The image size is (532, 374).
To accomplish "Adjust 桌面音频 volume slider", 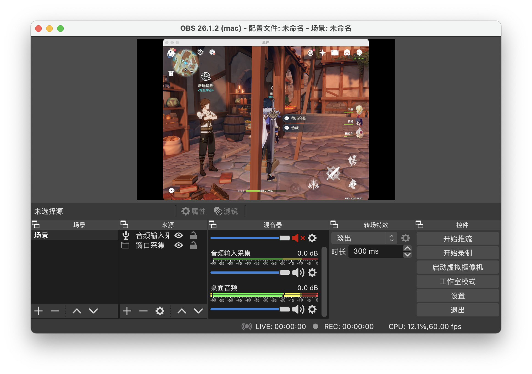I will (250, 309).
